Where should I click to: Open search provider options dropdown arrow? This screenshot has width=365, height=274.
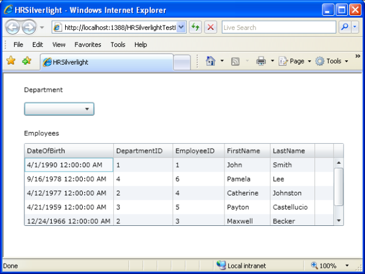tap(355, 27)
